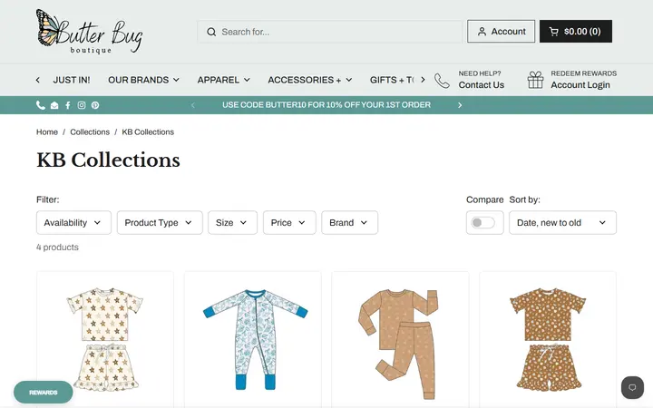Open the GIFTS + menu
Viewport: 653px width, 408px height.
click(x=392, y=80)
